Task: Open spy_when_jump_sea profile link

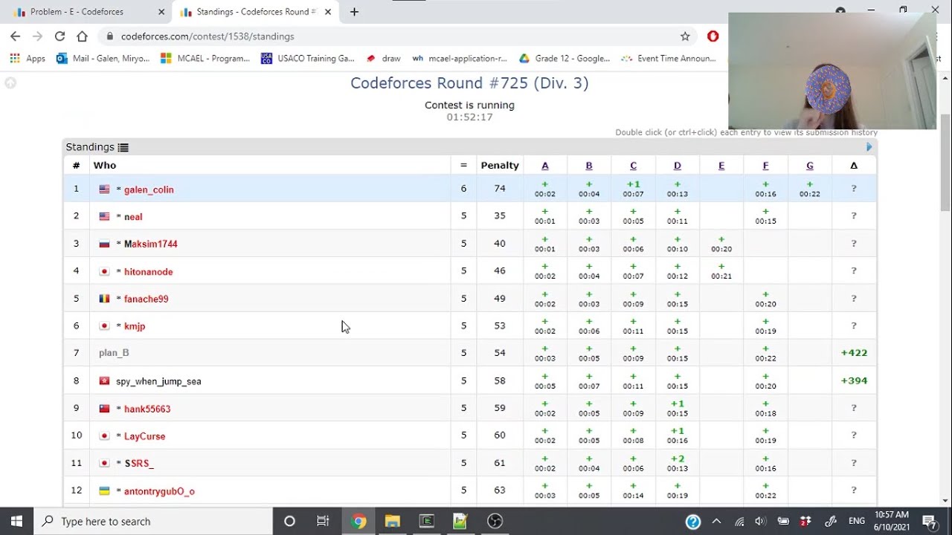Action: pyautogui.click(x=158, y=381)
